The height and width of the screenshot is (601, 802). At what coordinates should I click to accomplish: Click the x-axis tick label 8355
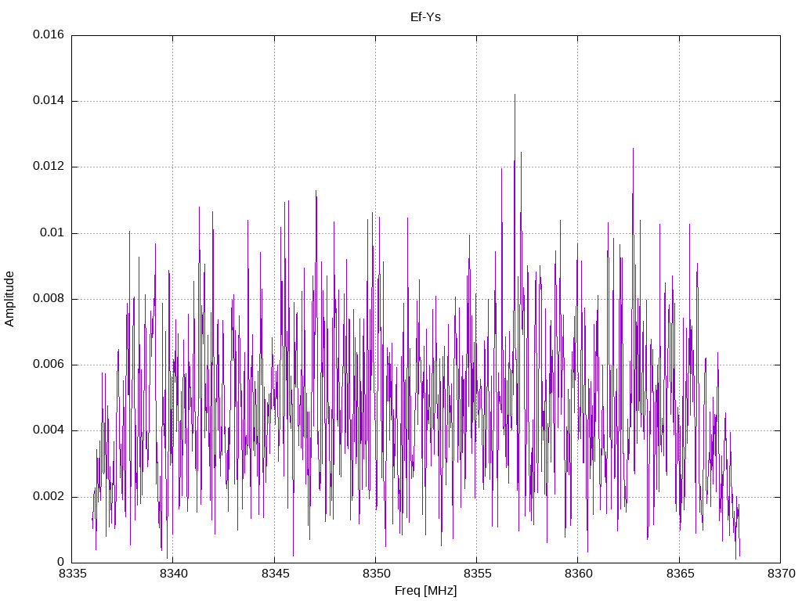coord(477,574)
